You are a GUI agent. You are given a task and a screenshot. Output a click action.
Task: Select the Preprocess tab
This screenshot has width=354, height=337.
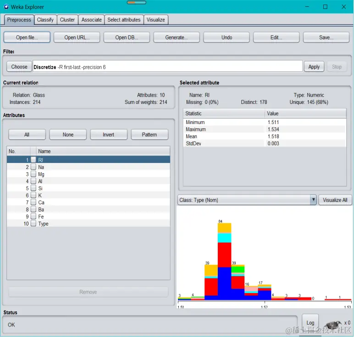[x=19, y=20]
